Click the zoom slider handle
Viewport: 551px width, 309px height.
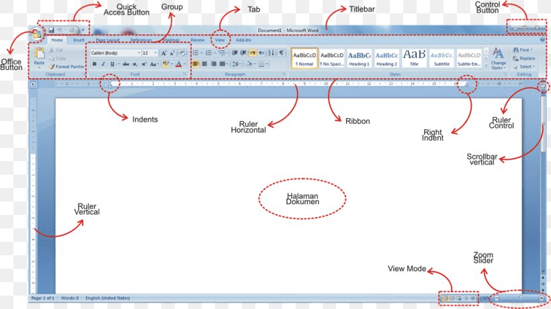tap(521, 298)
